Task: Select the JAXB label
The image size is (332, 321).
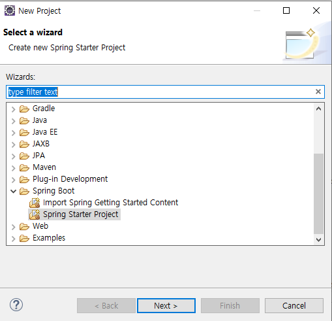Action: tap(41, 144)
